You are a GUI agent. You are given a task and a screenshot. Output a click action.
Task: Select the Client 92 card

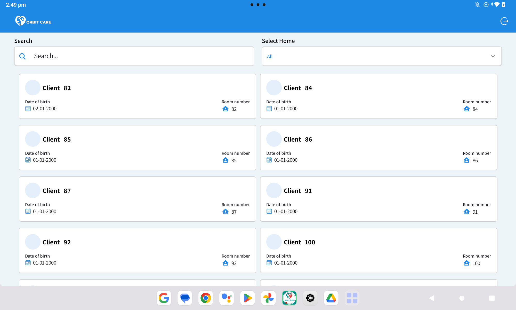coord(137,250)
